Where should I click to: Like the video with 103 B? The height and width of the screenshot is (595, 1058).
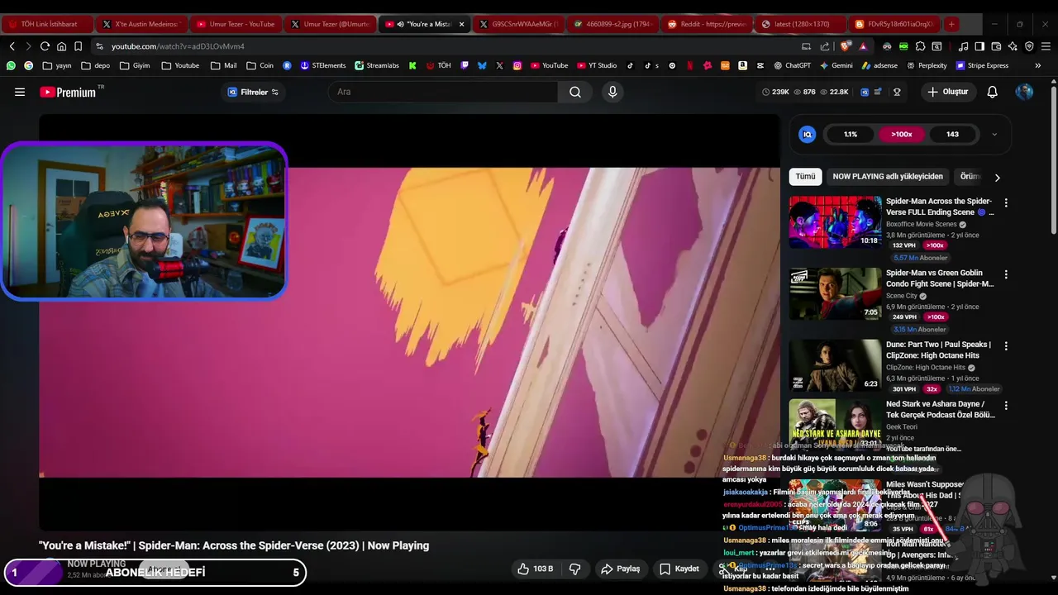tap(535, 569)
